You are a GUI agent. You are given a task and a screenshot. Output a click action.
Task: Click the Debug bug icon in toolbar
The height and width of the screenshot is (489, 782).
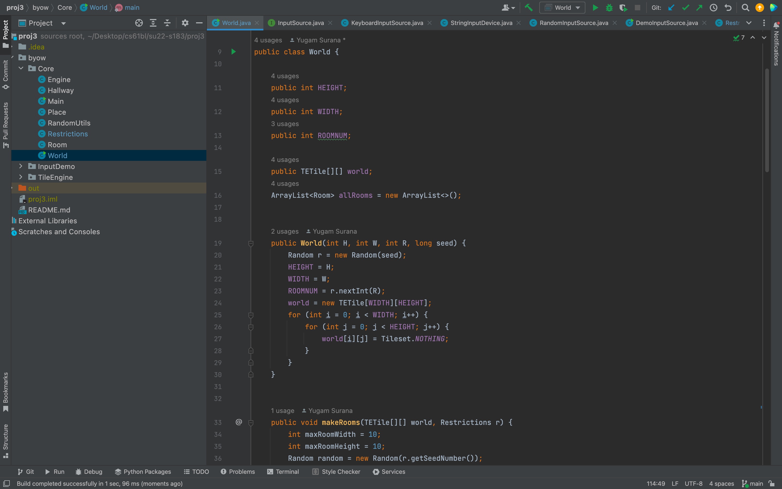tap(609, 7)
